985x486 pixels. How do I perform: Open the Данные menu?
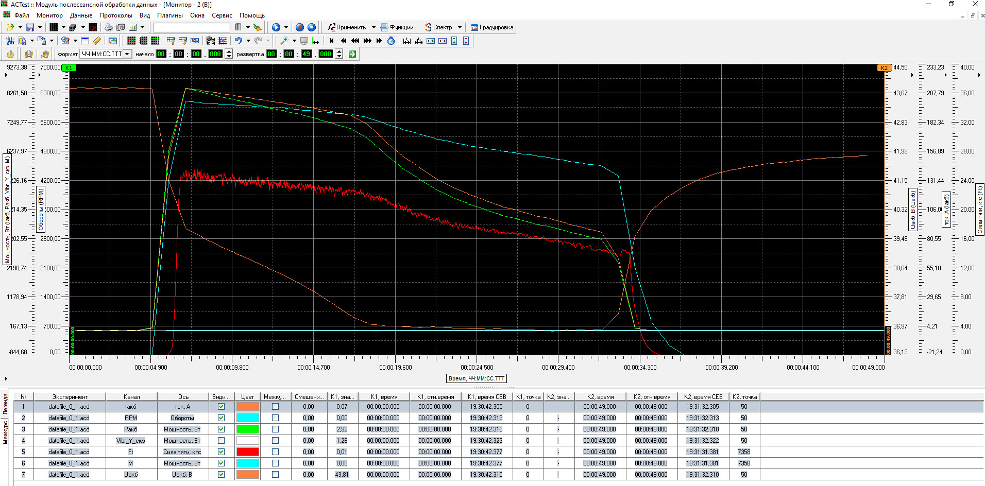81,15
